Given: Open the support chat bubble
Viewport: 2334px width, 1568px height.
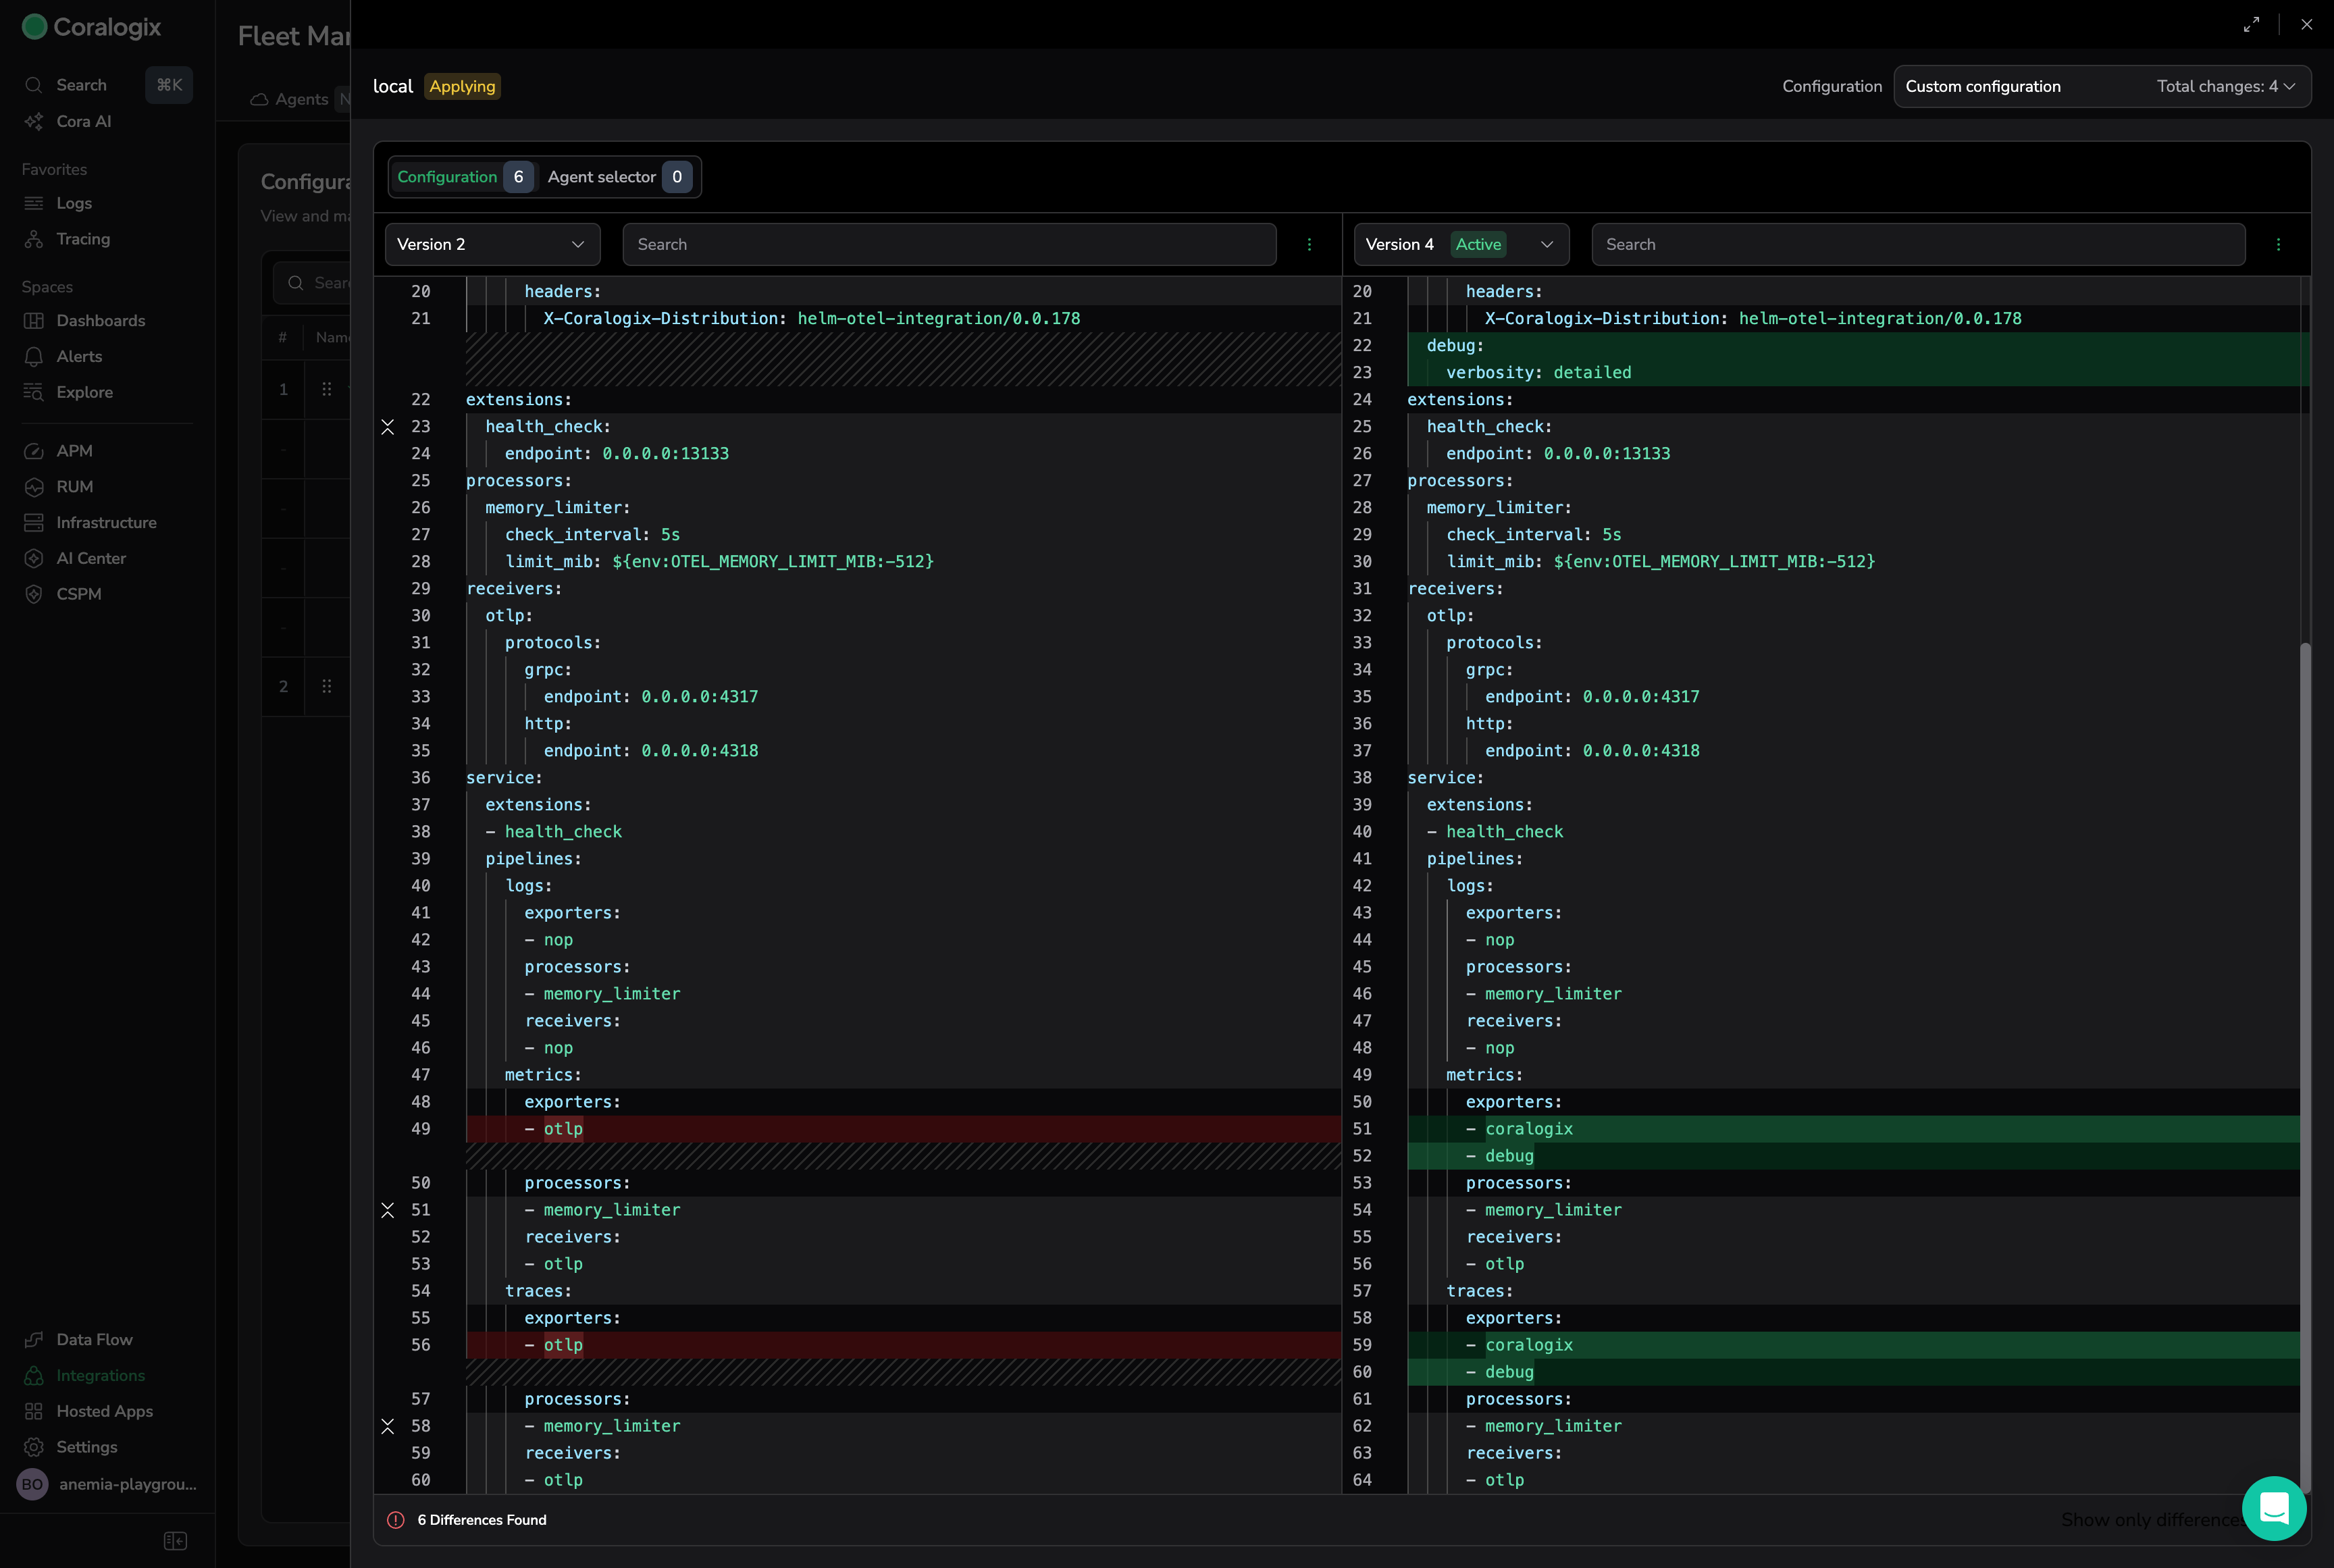Looking at the screenshot, I should 2274,1508.
